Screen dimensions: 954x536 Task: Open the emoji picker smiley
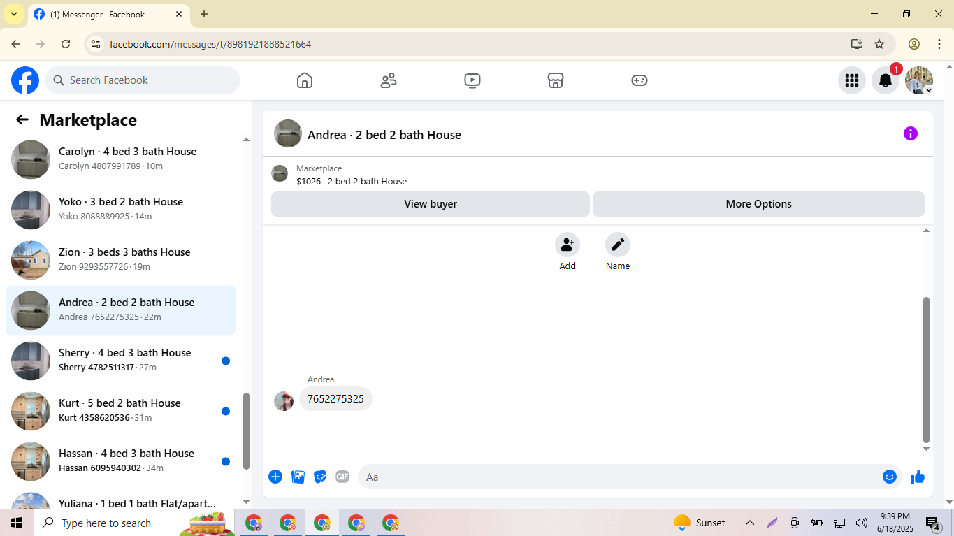click(890, 477)
